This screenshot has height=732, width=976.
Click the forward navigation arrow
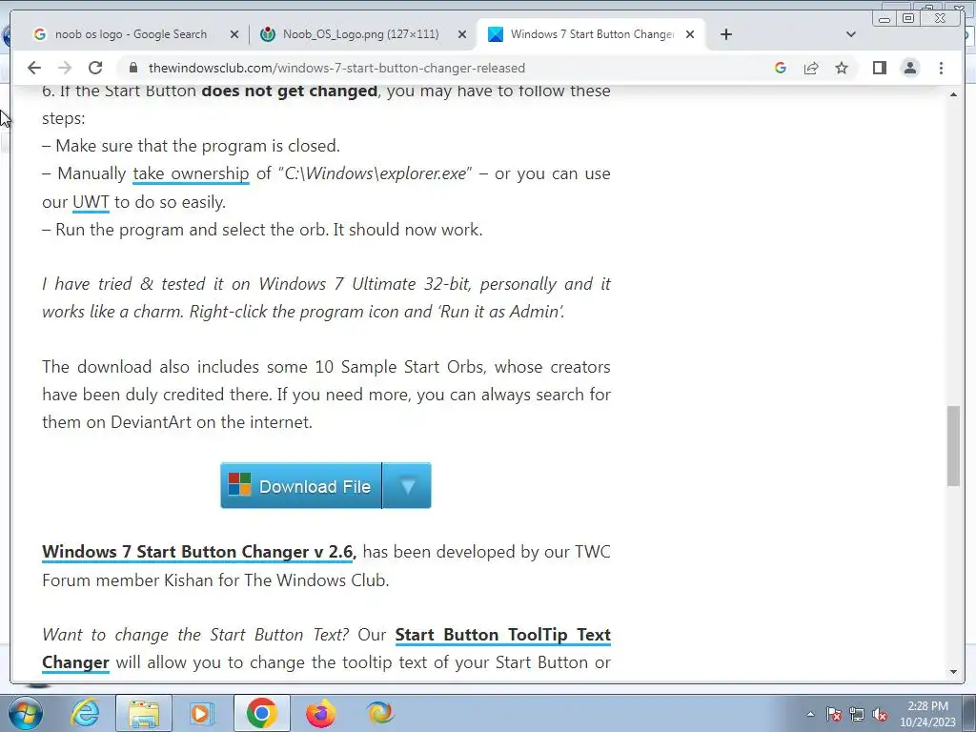tap(65, 68)
